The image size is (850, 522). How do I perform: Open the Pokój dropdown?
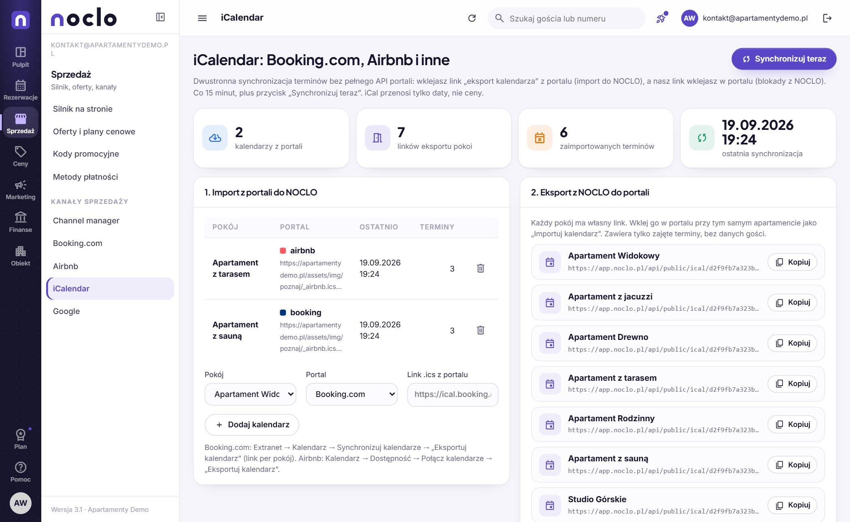pos(250,394)
